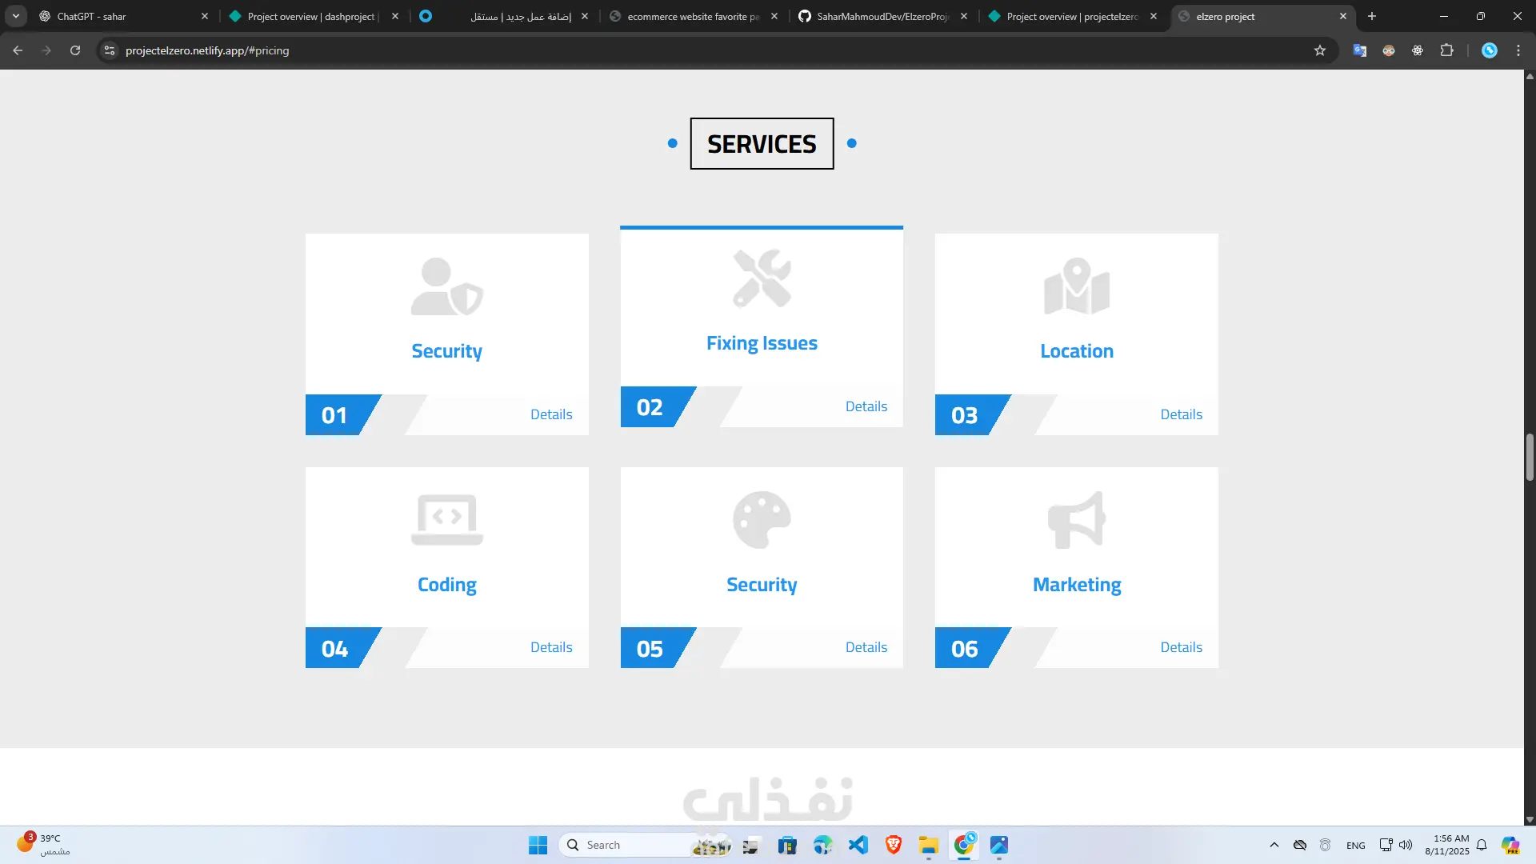Open Details link on Marketing card
Viewport: 1536px width, 864px height.
tap(1181, 647)
